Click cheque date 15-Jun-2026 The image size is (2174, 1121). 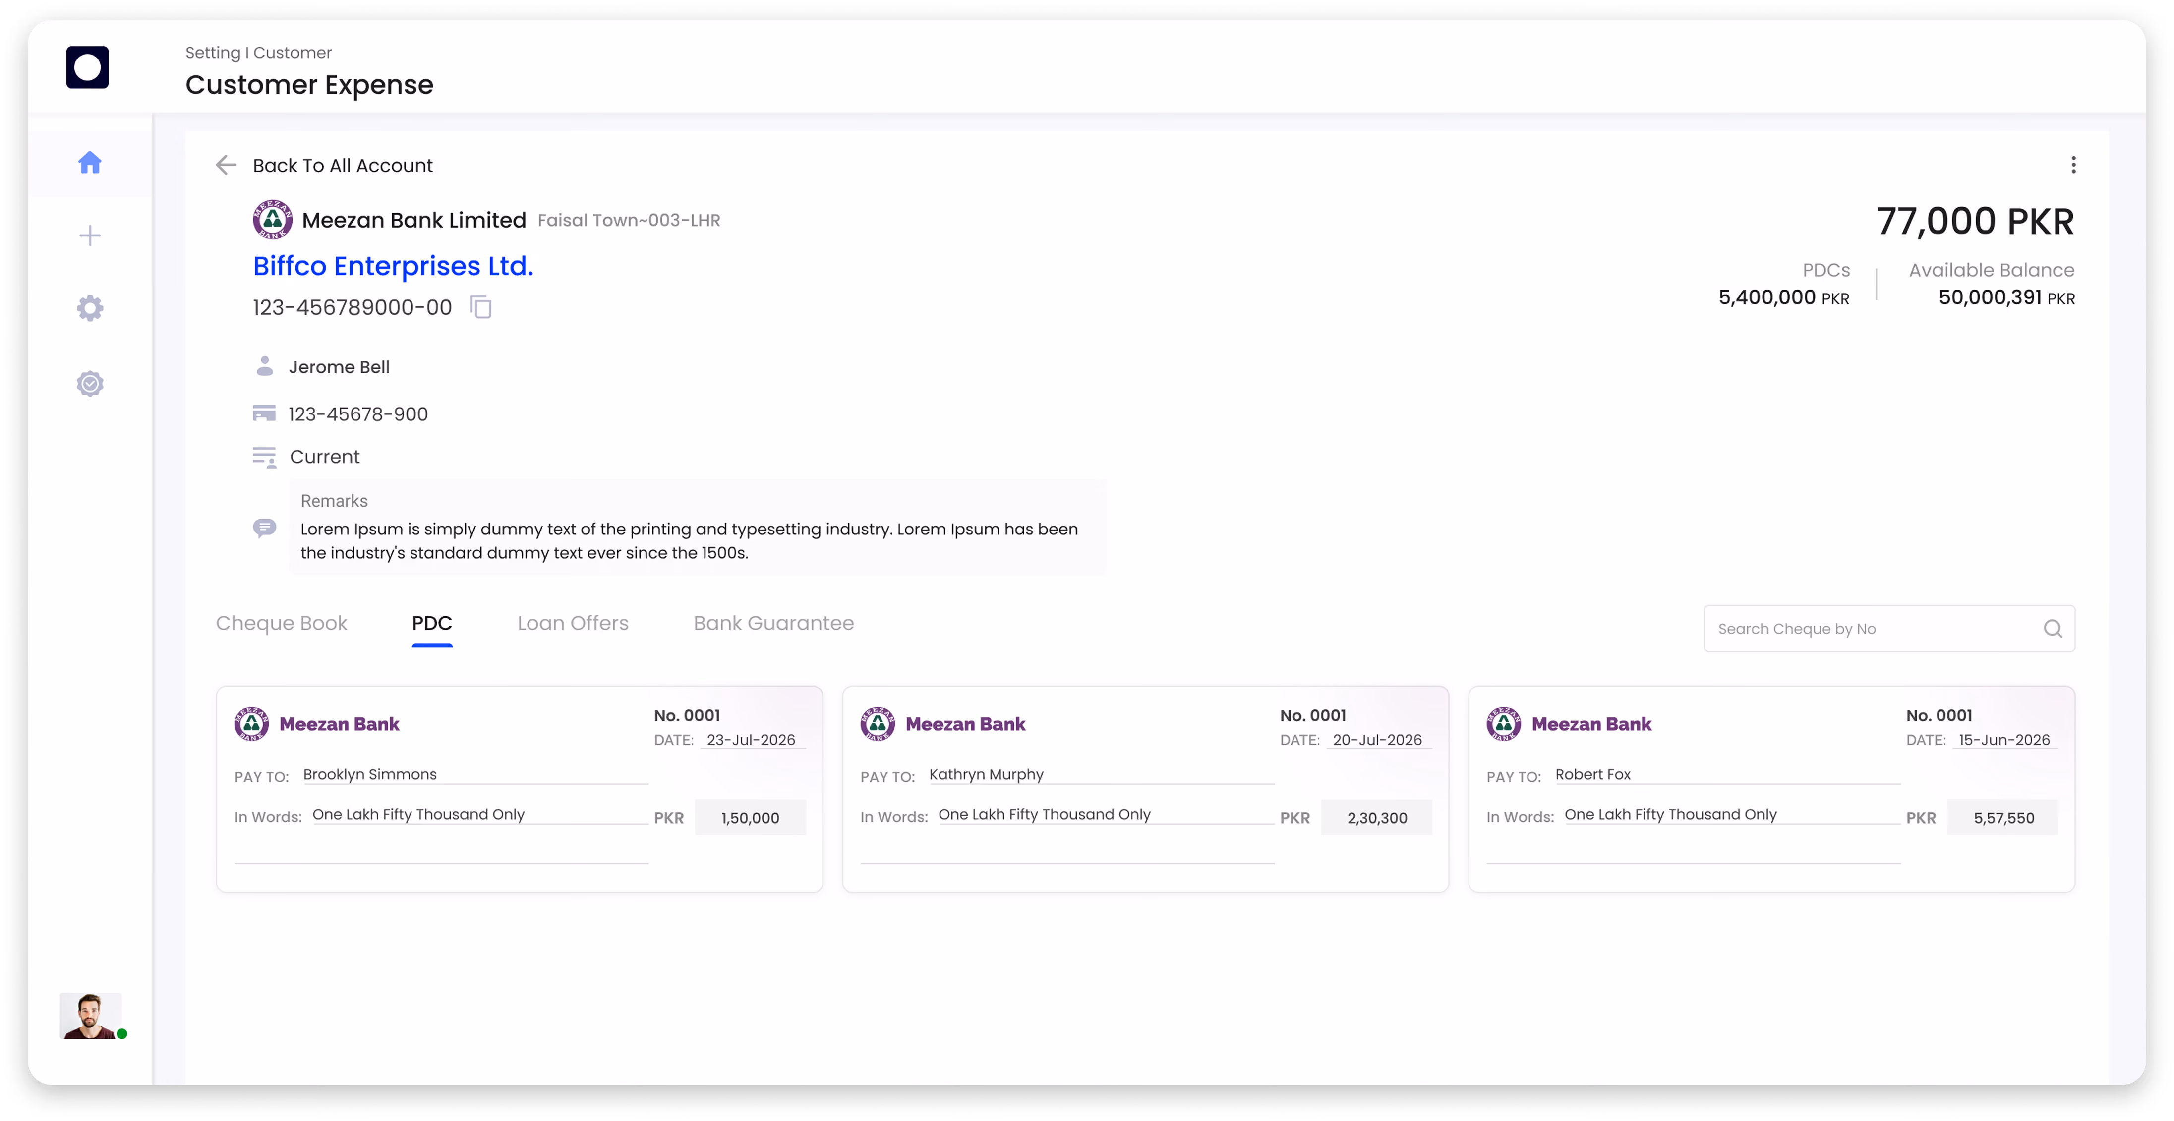[x=2004, y=739]
